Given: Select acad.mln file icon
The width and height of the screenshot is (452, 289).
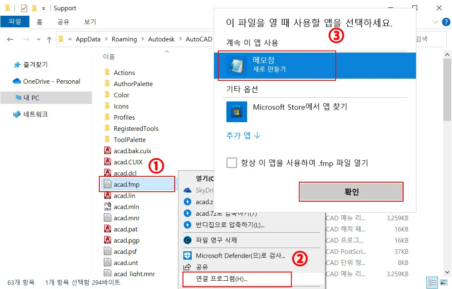Looking at the screenshot, I should [x=108, y=207].
